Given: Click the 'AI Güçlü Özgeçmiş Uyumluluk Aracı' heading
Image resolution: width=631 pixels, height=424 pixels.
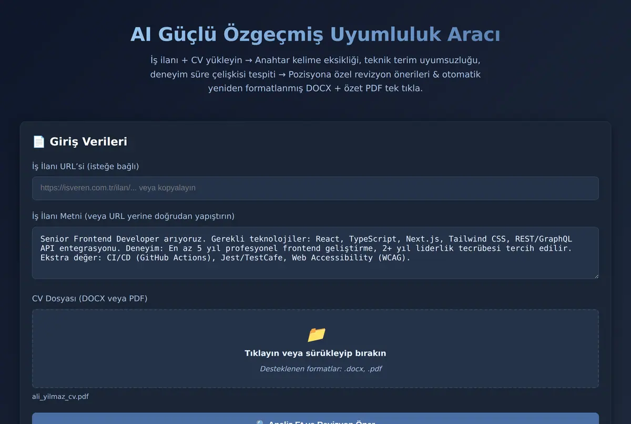Looking at the screenshot, I should (x=315, y=34).
